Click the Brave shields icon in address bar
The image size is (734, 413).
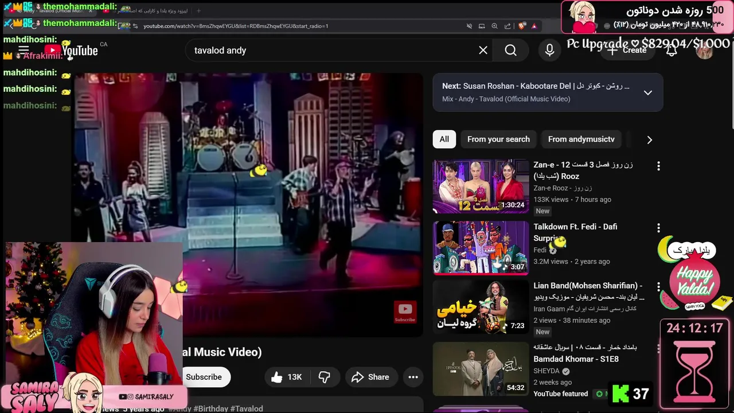pyautogui.click(x=522, y=26)
